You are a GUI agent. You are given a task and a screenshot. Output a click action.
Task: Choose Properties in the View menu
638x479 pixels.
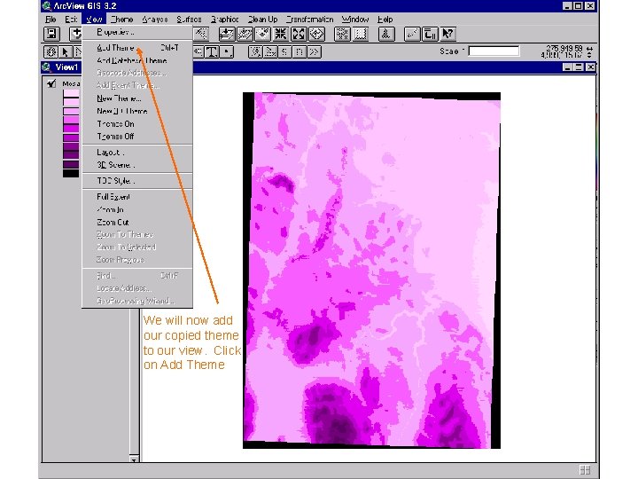137,32
